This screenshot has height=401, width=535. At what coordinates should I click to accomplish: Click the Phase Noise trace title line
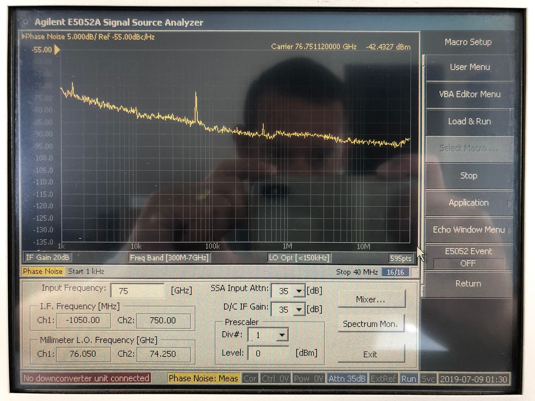click(88, 37)
